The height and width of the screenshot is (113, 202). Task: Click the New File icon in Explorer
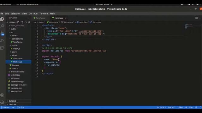[18, 22]
